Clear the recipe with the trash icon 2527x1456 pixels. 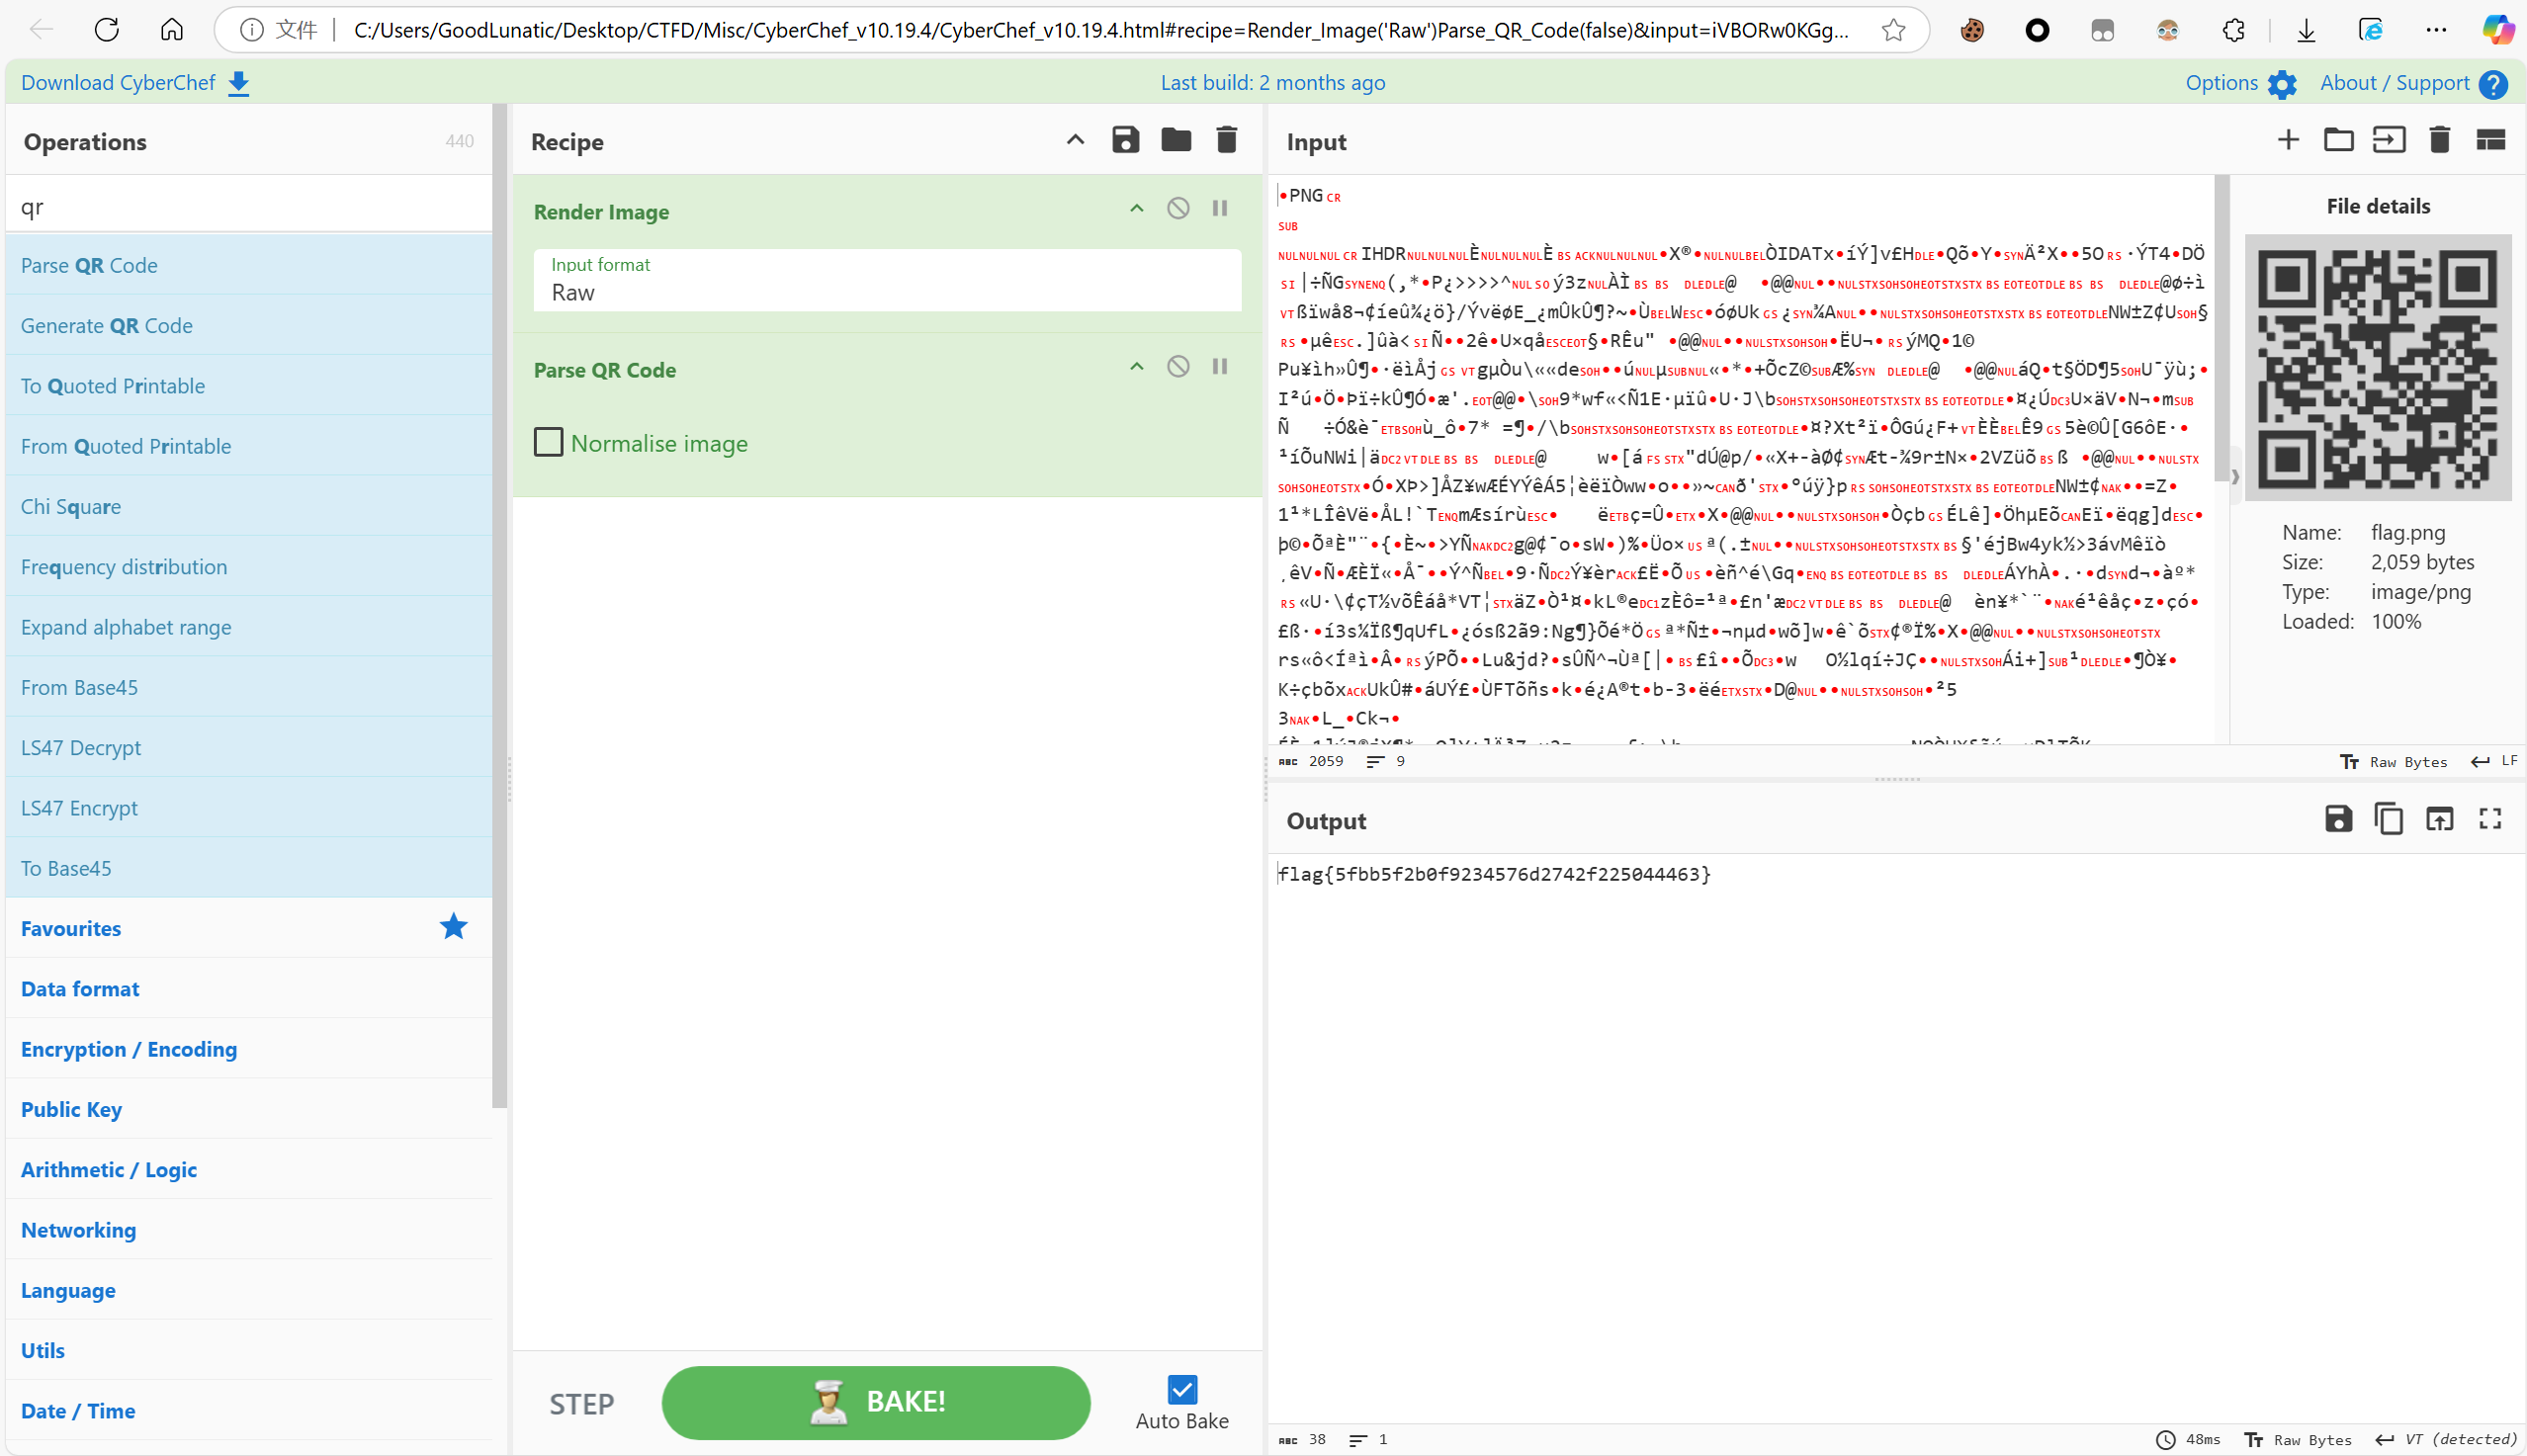pyautogui.click(x=1227, y=140)
